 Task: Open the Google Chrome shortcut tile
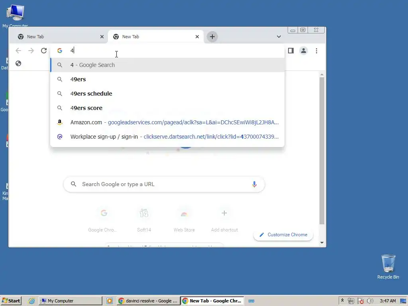coord(104,219)
